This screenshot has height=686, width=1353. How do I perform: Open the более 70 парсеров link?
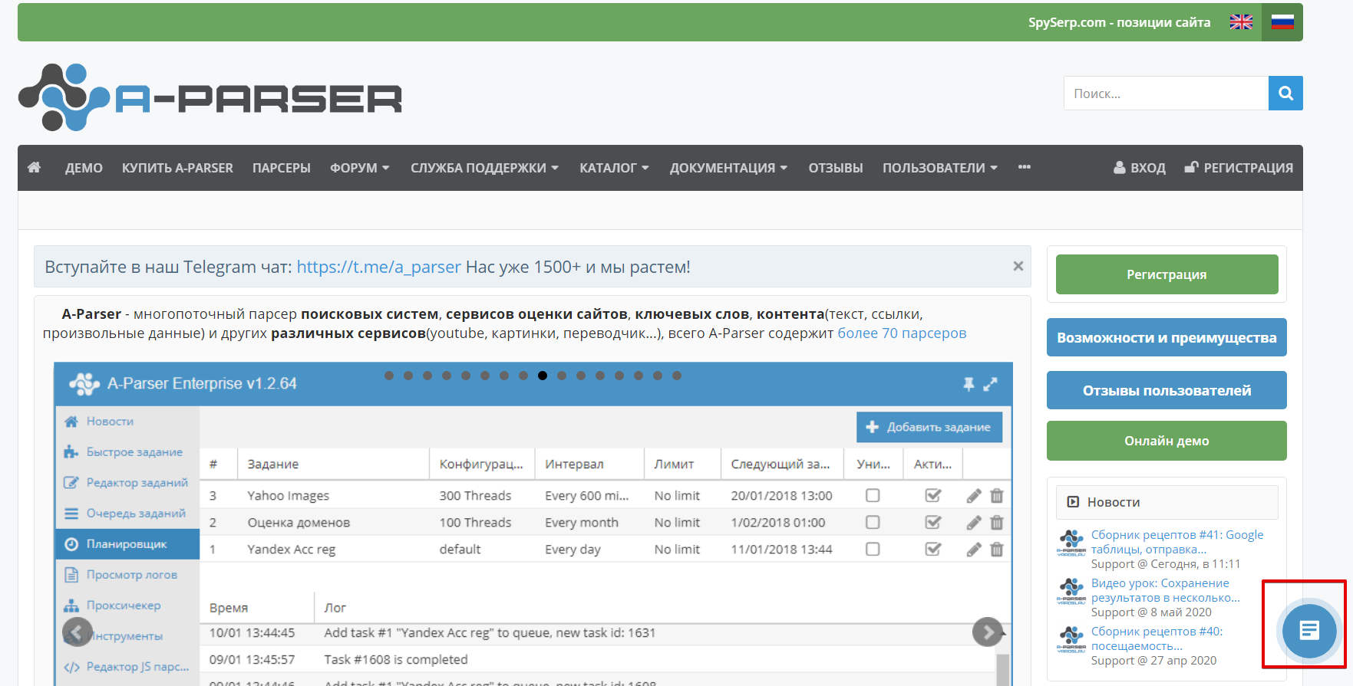[902, 333]
